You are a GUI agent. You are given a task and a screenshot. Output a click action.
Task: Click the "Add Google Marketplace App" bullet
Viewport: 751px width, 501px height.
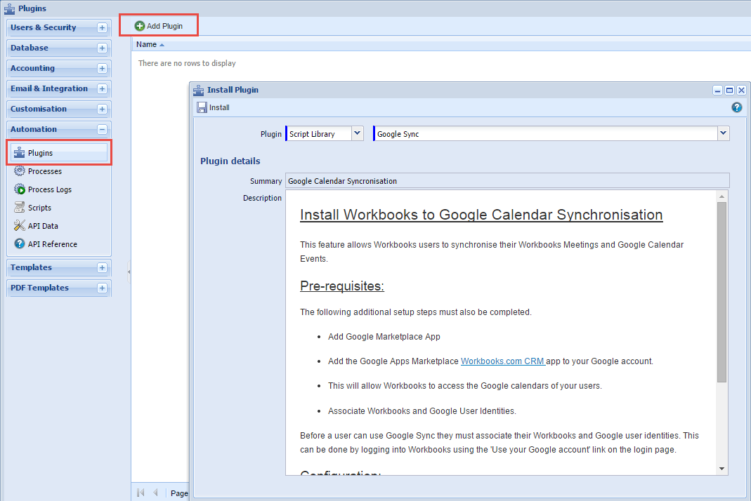[384, 337]
